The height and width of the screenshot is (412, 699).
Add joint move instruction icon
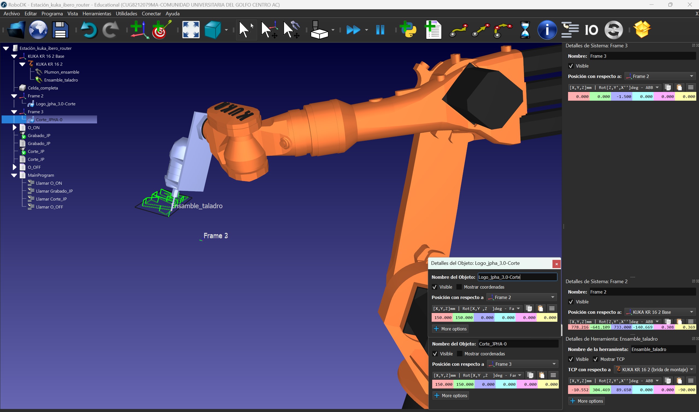(x=458, y=30)
